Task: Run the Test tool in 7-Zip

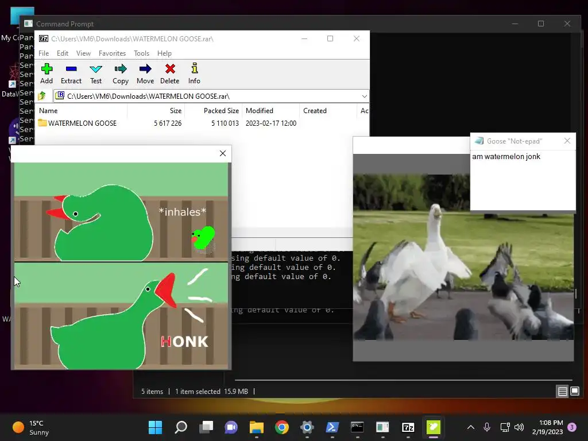Action: click(96, 74)
